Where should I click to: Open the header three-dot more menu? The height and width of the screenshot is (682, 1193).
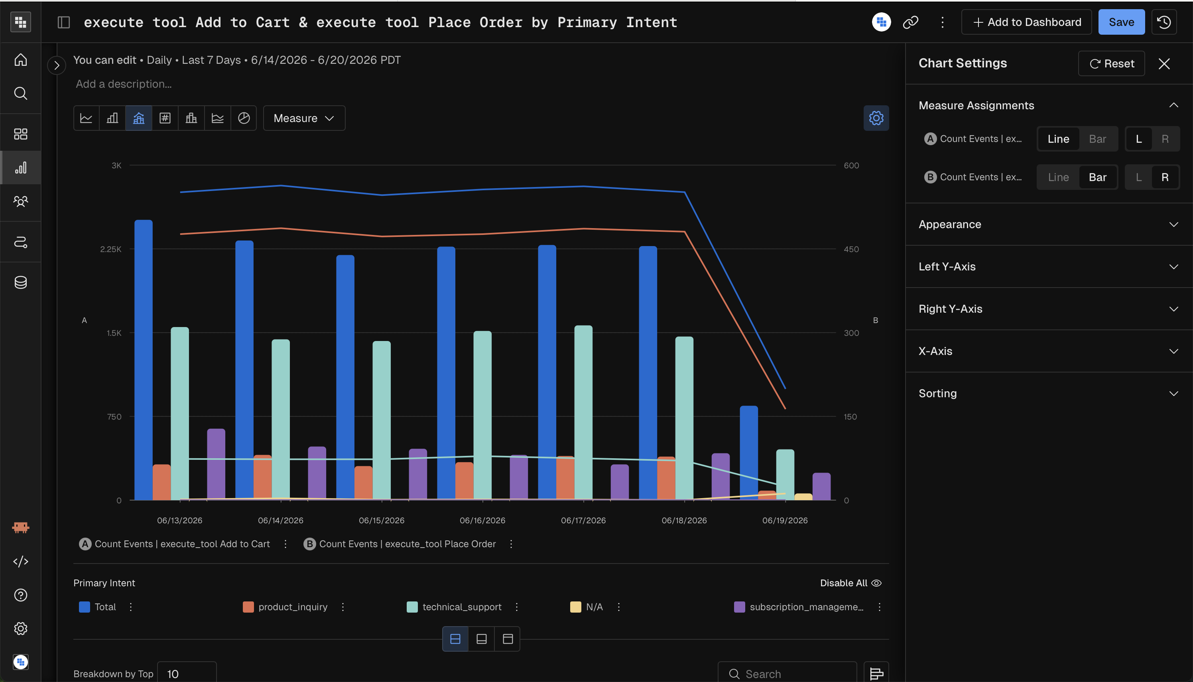coord(943,22)
